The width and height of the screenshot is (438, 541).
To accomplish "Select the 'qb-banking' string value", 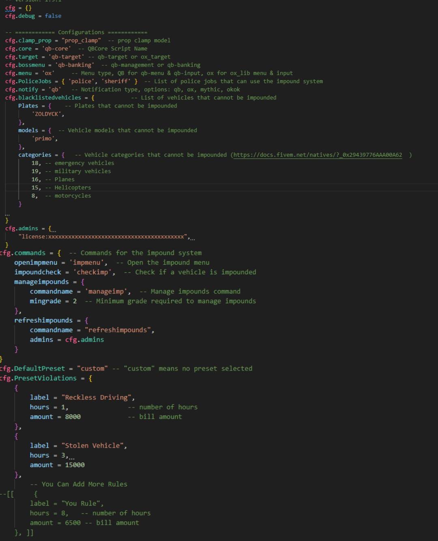I will [x=75, y=65].
